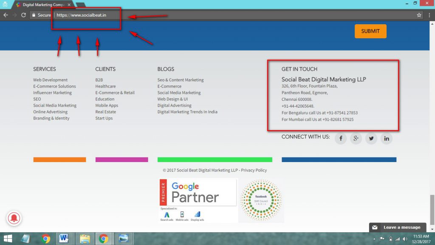Screen dimensions: 435x245
Task: Open the E-Commerce & Retail link
Action: pyautogui.click(x=115, y=92)
